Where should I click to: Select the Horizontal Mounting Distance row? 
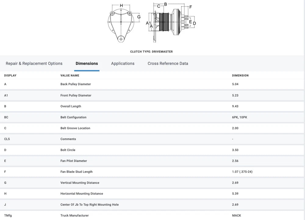point(82,194)
